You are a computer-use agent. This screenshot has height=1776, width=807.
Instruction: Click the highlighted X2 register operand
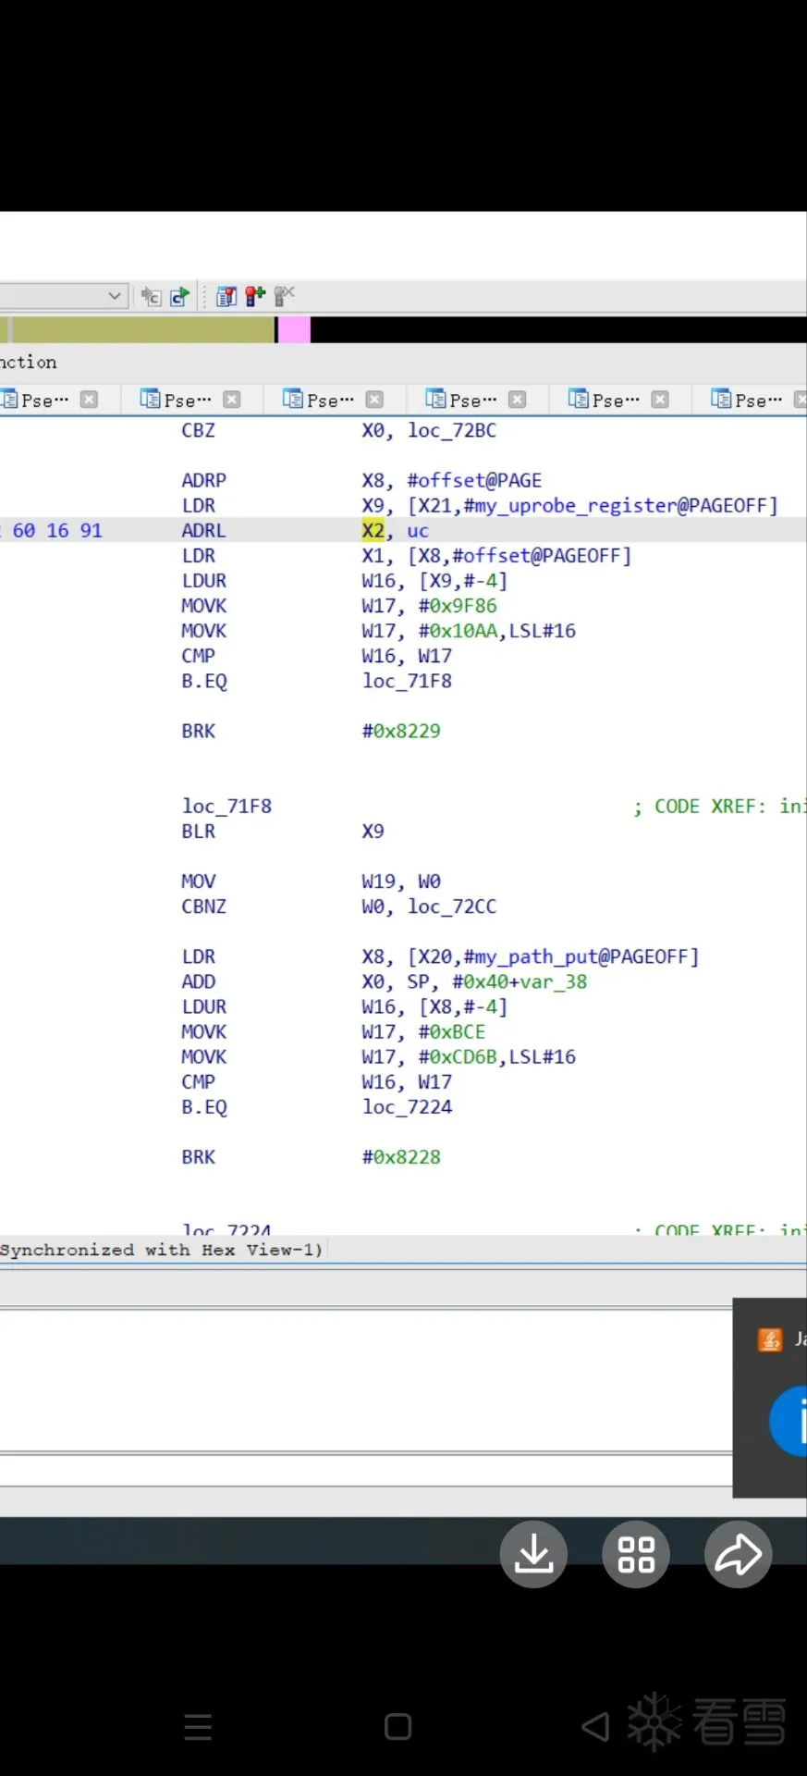[x=373, y=530]
